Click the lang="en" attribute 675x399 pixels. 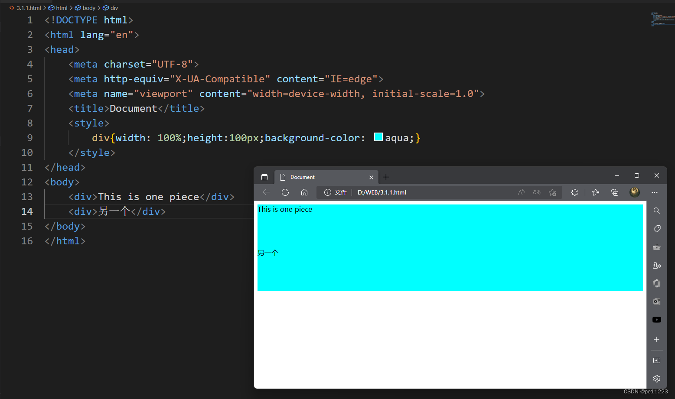click(x=107, y=35)
